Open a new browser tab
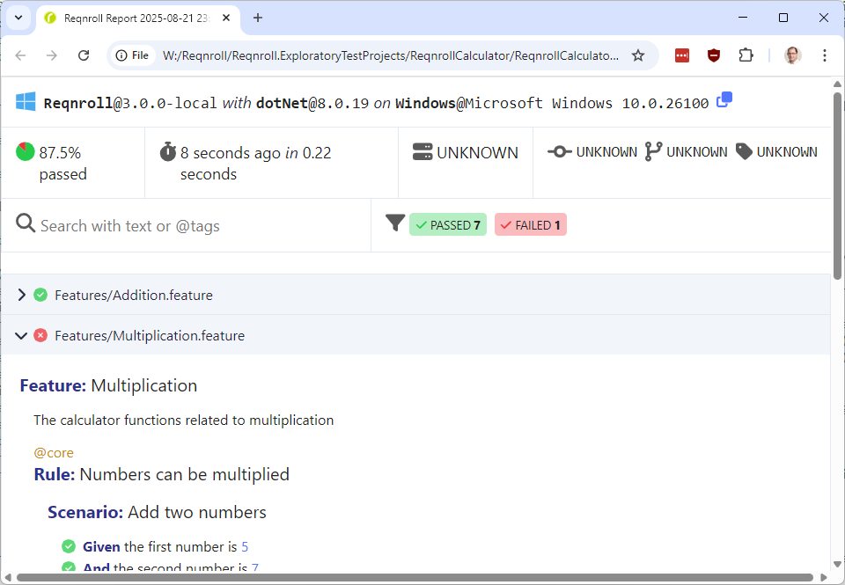Screen dimensions: 845x585 click(x=258, y=18)
